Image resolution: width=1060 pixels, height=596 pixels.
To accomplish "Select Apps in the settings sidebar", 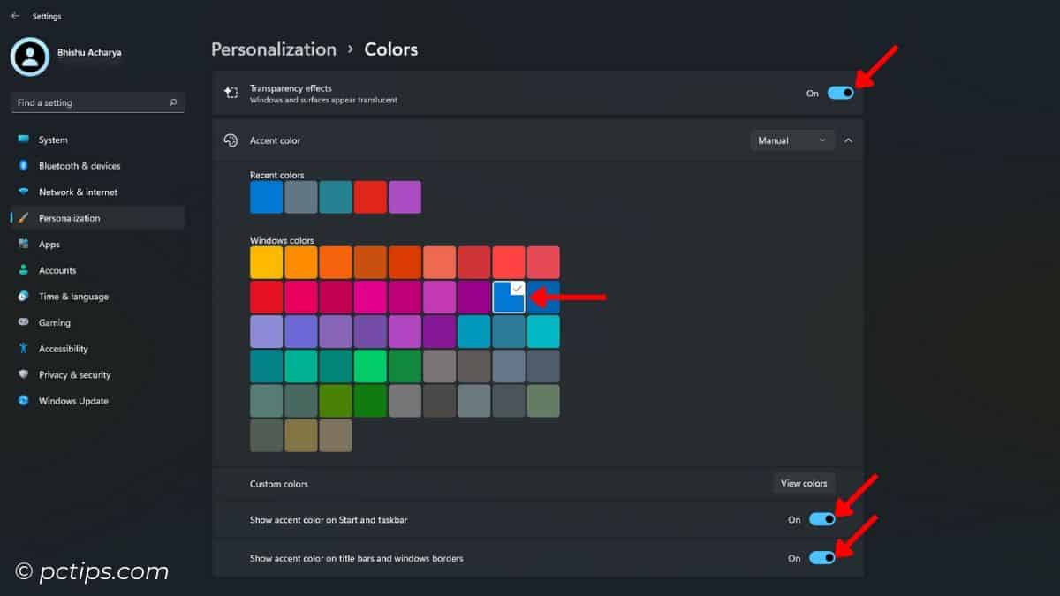I will coord(25,244).
